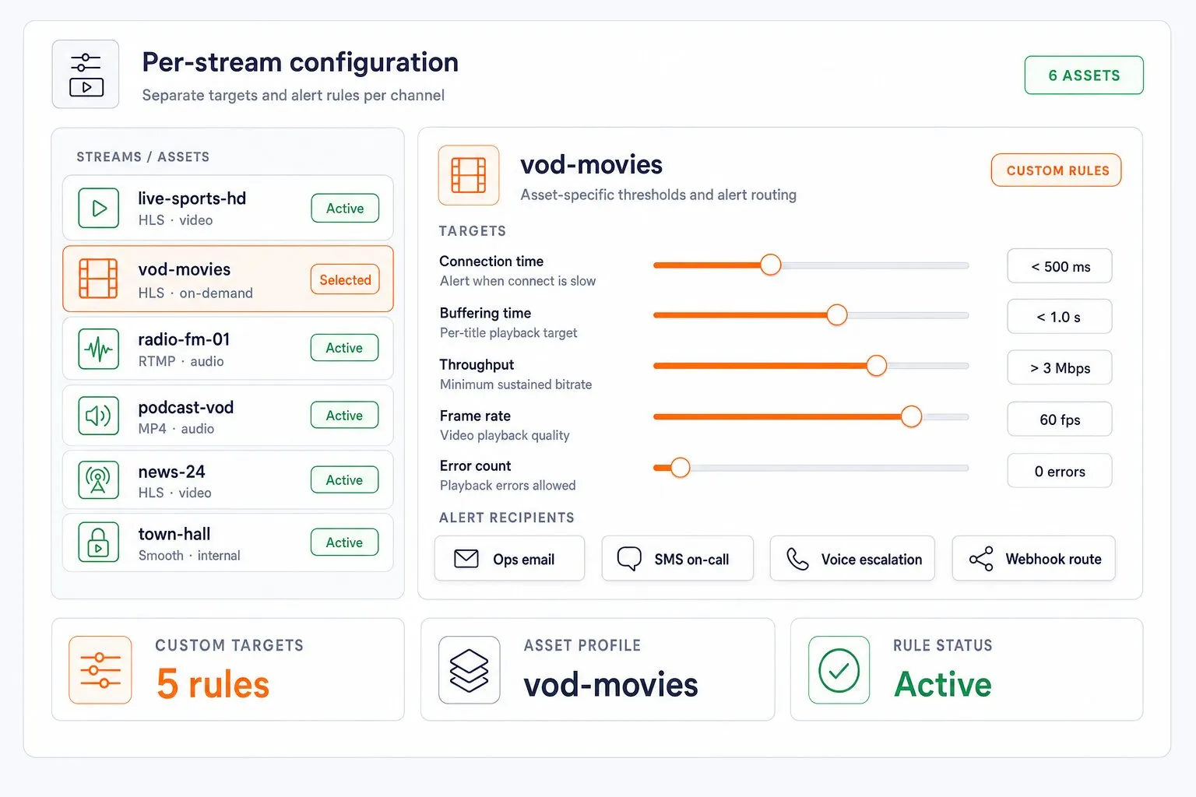Click the vod-movies film strip icon in list

tap(98, 279)
